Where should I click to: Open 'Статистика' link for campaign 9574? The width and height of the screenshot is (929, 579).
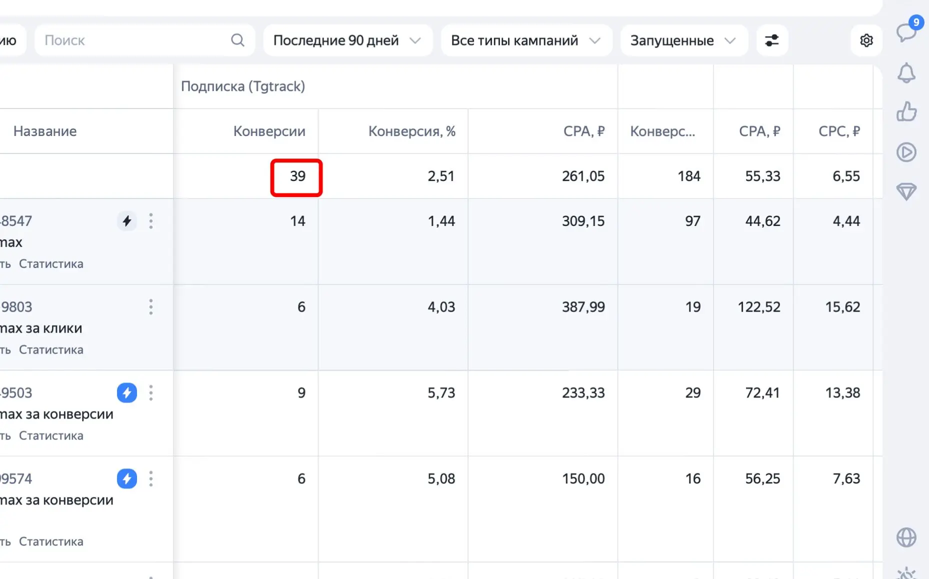pyautogui.click(x=51, y=541)
